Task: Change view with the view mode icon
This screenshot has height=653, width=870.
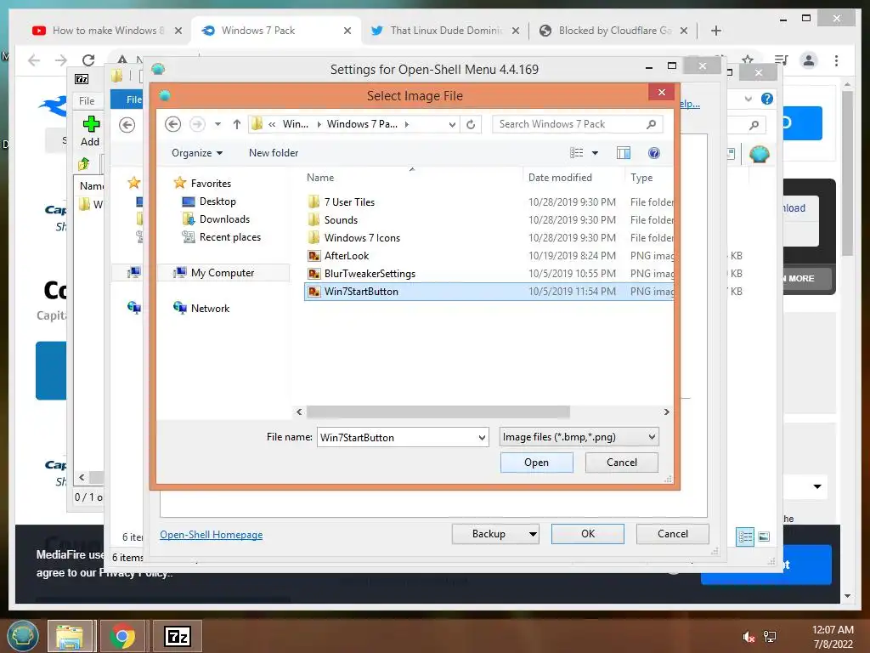Action: click(x=577, y=153)
